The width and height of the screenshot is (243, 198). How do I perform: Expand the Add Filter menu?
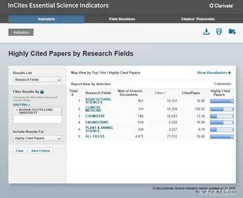(21, 105)
